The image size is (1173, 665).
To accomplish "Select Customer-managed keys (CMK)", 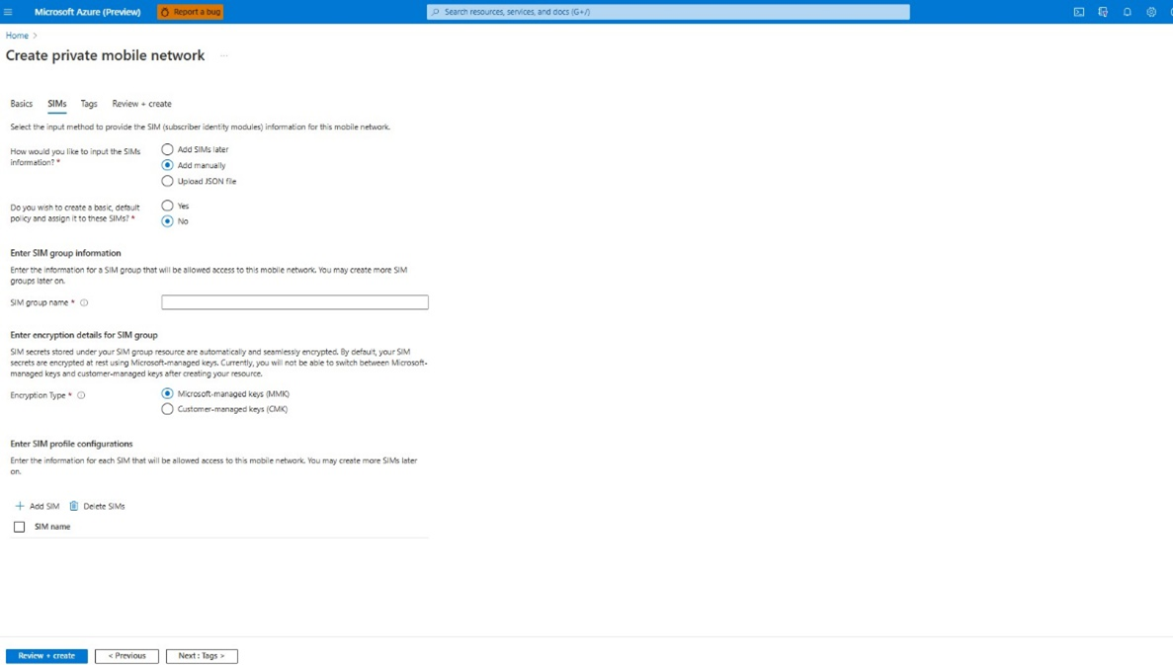I will tap(168, 409).
